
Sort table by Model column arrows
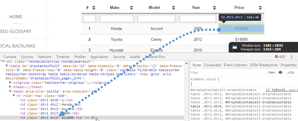pyautogui.click(x=174, y=8)
